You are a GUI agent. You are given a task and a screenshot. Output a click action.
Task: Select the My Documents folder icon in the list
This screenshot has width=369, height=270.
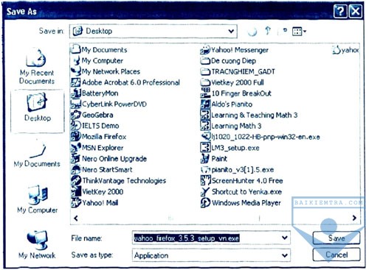tap(76, 49)
